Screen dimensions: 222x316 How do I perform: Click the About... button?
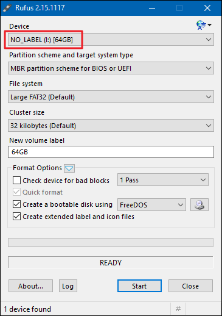[30, 286]
